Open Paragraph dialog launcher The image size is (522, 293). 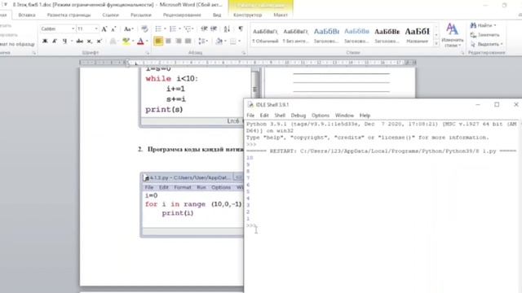click(x=244, y=53)
